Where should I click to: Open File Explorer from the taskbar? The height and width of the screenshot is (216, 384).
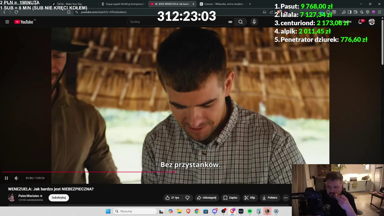(x=179, y=211)
